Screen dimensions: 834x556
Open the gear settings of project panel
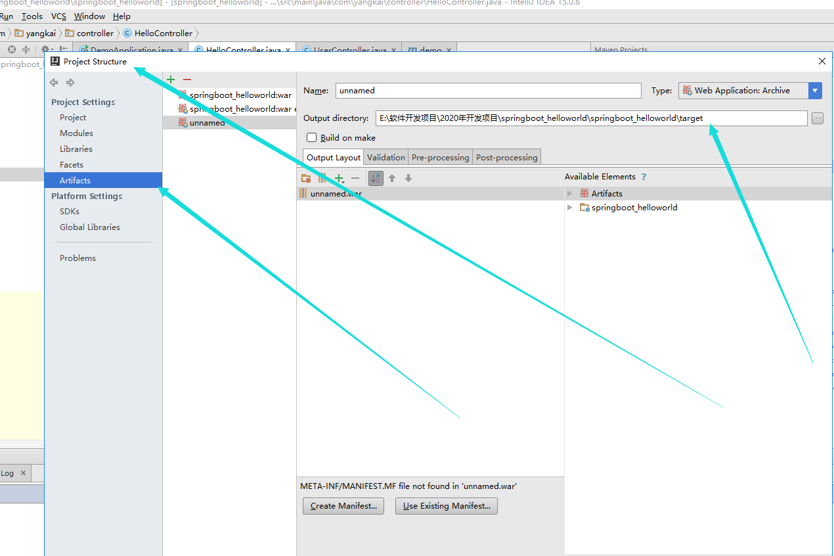(46, 49)
